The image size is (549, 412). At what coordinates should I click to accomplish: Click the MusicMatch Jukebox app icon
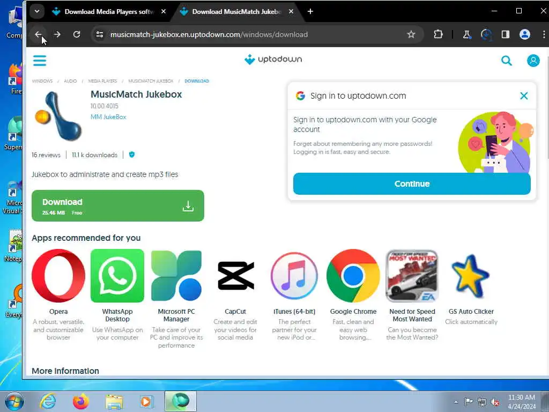tap(58, 116)
